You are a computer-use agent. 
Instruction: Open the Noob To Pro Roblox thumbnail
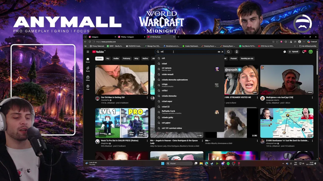(122, 123)
